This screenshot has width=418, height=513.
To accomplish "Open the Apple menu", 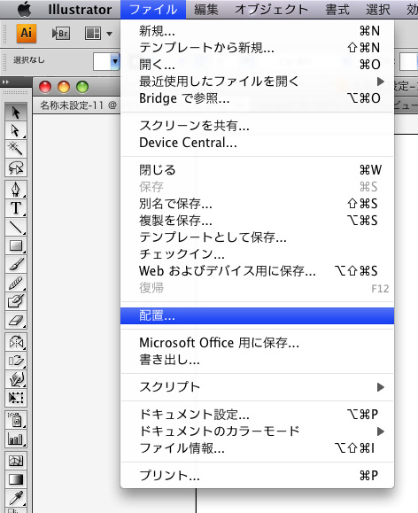I will click(x=24, y=10).
